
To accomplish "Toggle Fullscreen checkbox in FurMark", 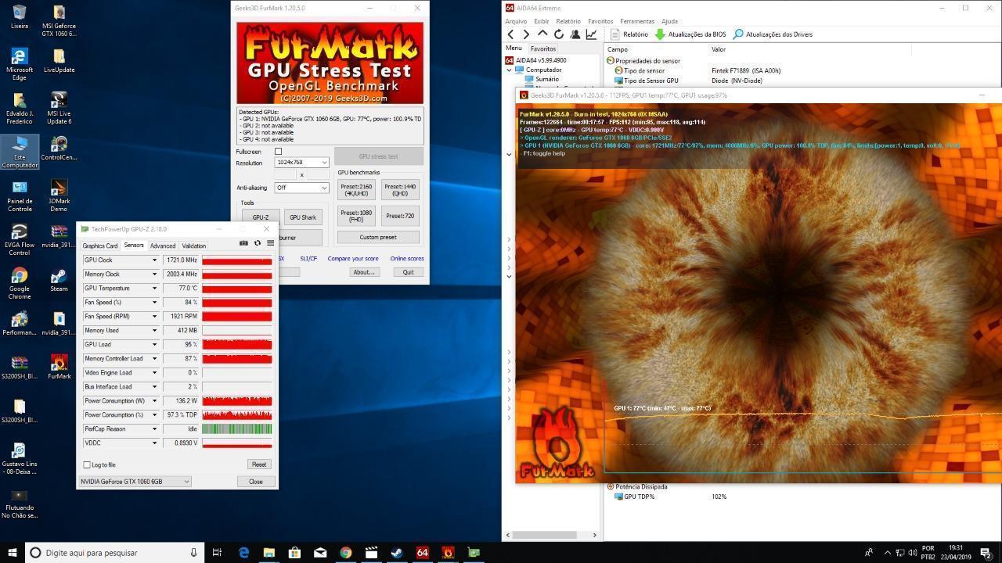I will pyautogui.click(x=278, y=152).
